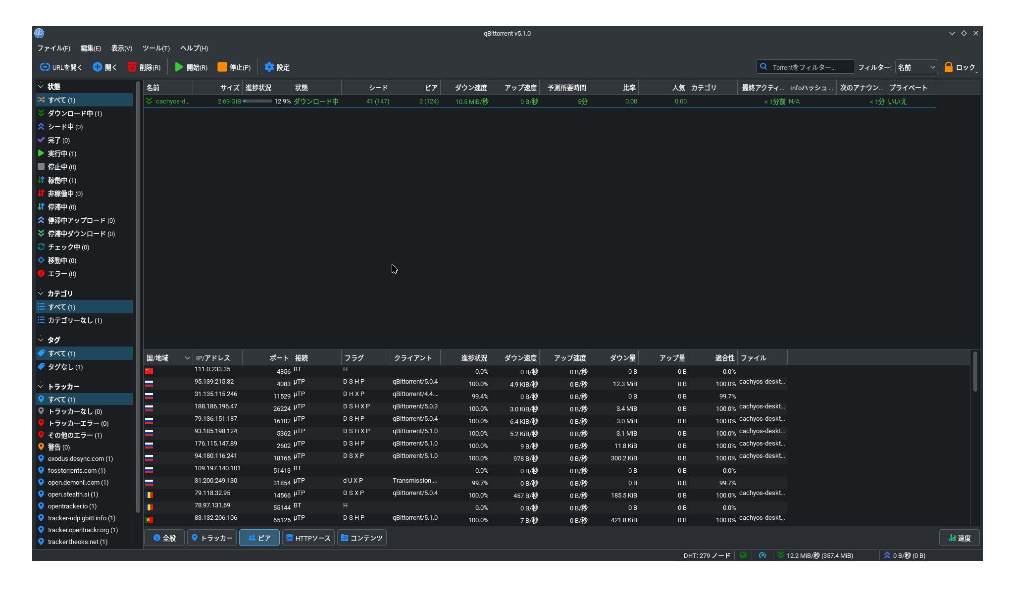The width and height of the screenshot is (1015, 599).
Task: Click the download speed indicator in status bar
Action: tap(815, 555)
